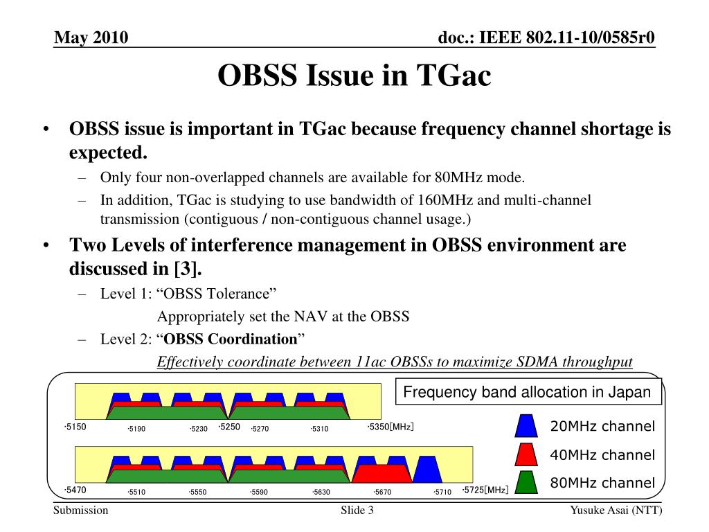Screen dimensions: 709x532
Task: Click "Two Levels of interference management" bullet
Action: click(x=348, y=256)
